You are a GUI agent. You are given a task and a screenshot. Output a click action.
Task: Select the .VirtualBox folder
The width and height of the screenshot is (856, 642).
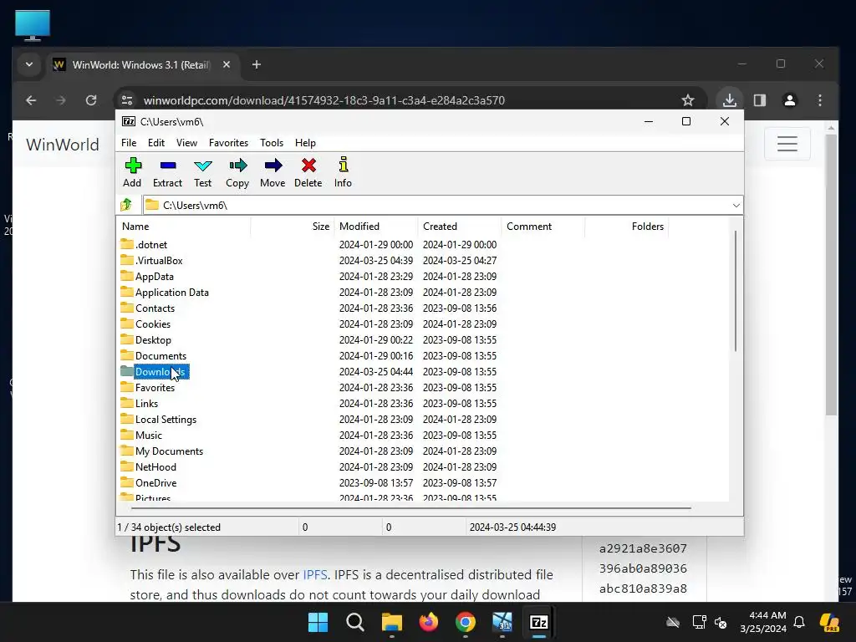[152, 261]
